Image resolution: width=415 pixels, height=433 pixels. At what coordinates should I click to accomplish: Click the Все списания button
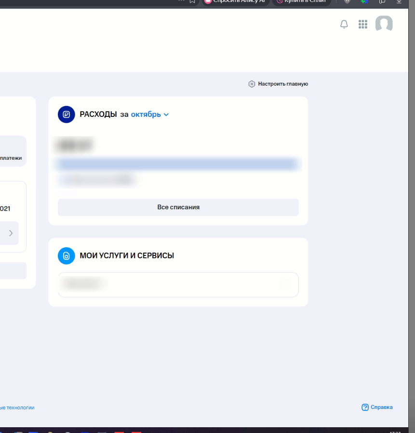178,207
